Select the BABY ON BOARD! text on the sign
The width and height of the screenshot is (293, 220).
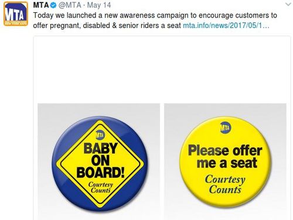pos(101,160)
